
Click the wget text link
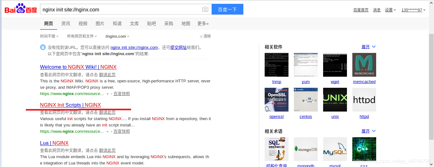(x=335, y=82)
